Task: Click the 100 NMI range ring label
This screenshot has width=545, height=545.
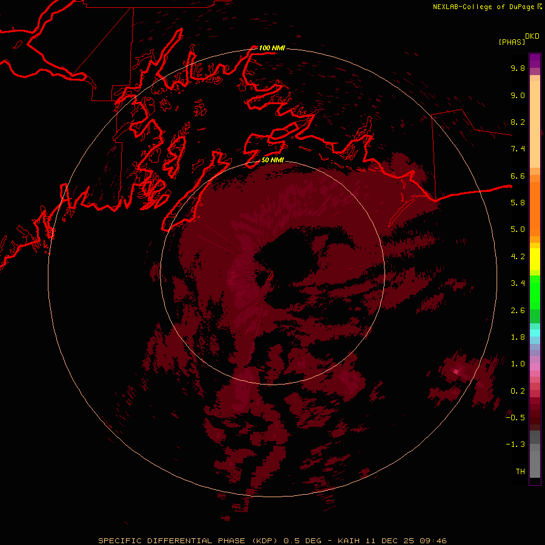Action: 272,48
